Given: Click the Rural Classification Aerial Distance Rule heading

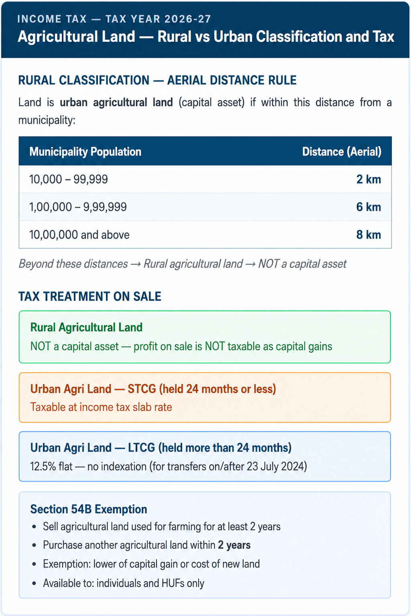Looking at the screenshot, I should pyautogui.click(x=157, y=80).
